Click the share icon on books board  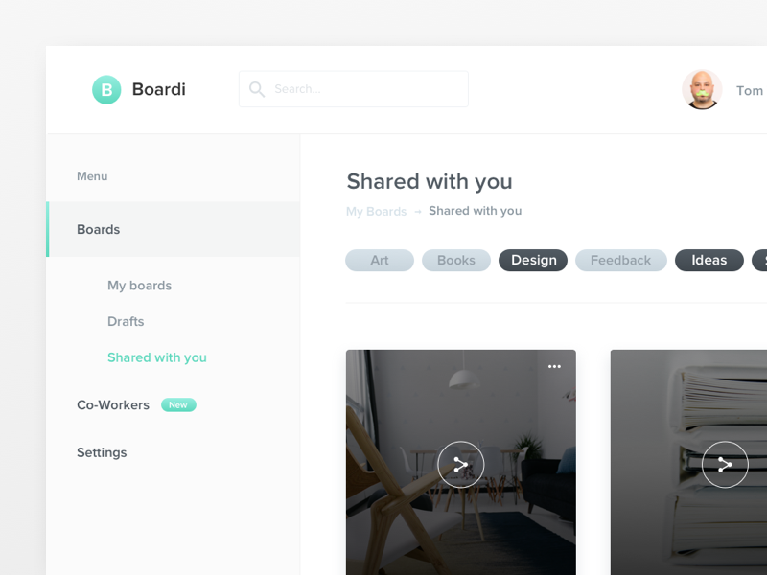coord(724,465)
